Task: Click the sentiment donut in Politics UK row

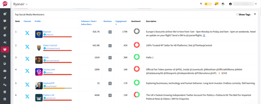Action: coord(137,95)
